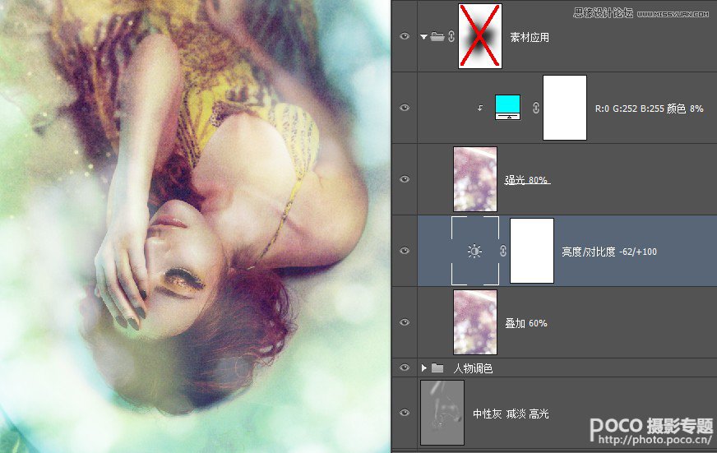Expand the 人物调色 group

(x=424, y=367)
